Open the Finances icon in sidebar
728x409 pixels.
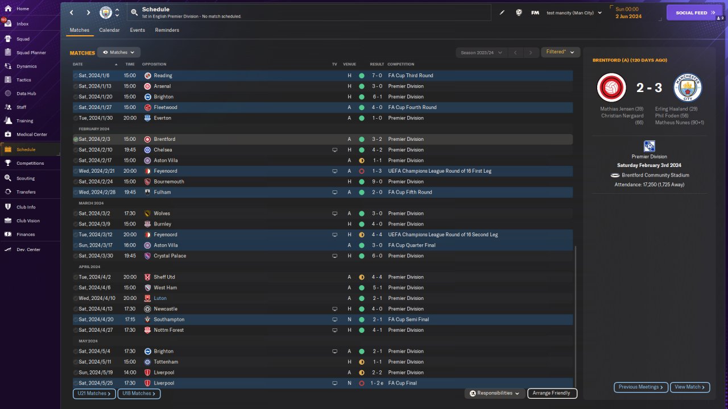[x=8, y=234]
